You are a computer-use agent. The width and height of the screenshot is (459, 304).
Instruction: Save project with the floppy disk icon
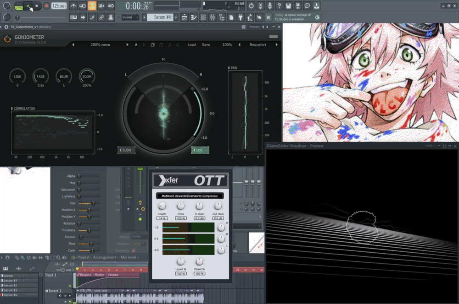(x=289, y=5)
